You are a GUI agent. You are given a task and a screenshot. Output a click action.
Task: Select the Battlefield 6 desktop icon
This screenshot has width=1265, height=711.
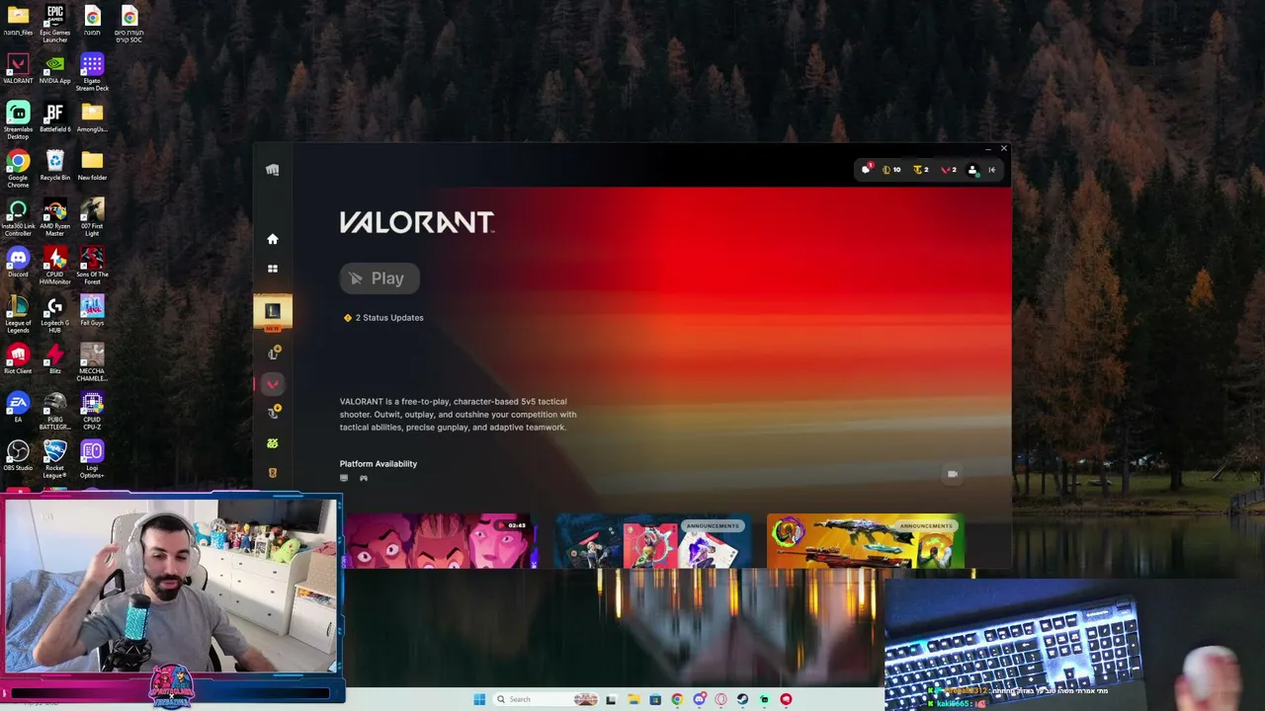pyautogui.click(x=55, y=118)
